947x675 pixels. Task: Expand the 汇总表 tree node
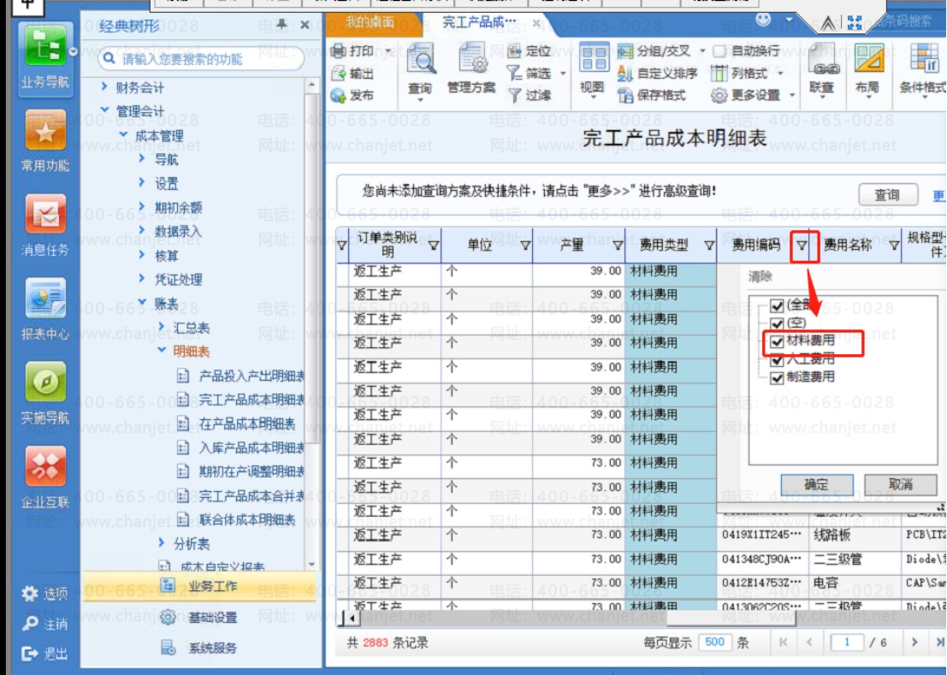click(162, 327)
